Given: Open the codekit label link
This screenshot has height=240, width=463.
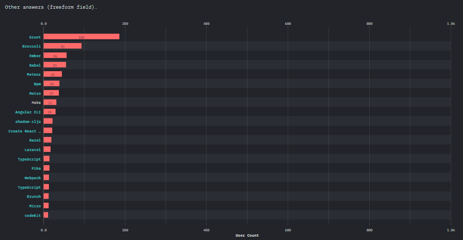Looking at the screenshot, I should [32, 216].
